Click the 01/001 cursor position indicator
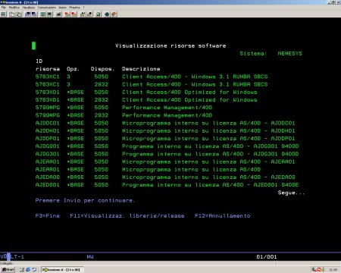Image resolution: width=341 pixels, height=273 pixels. pyautogui.click(x=267, y=257)
